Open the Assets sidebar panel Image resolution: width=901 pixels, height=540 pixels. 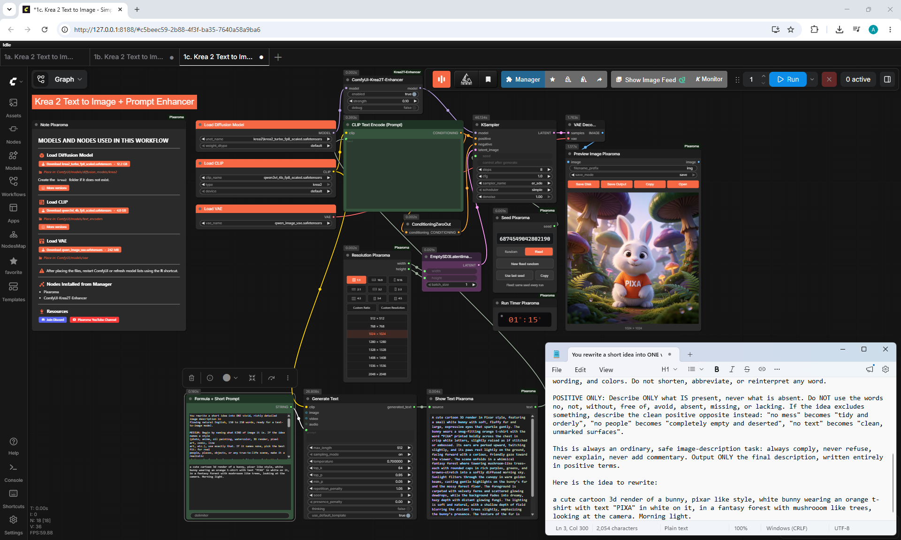click(x=14, y=107)
